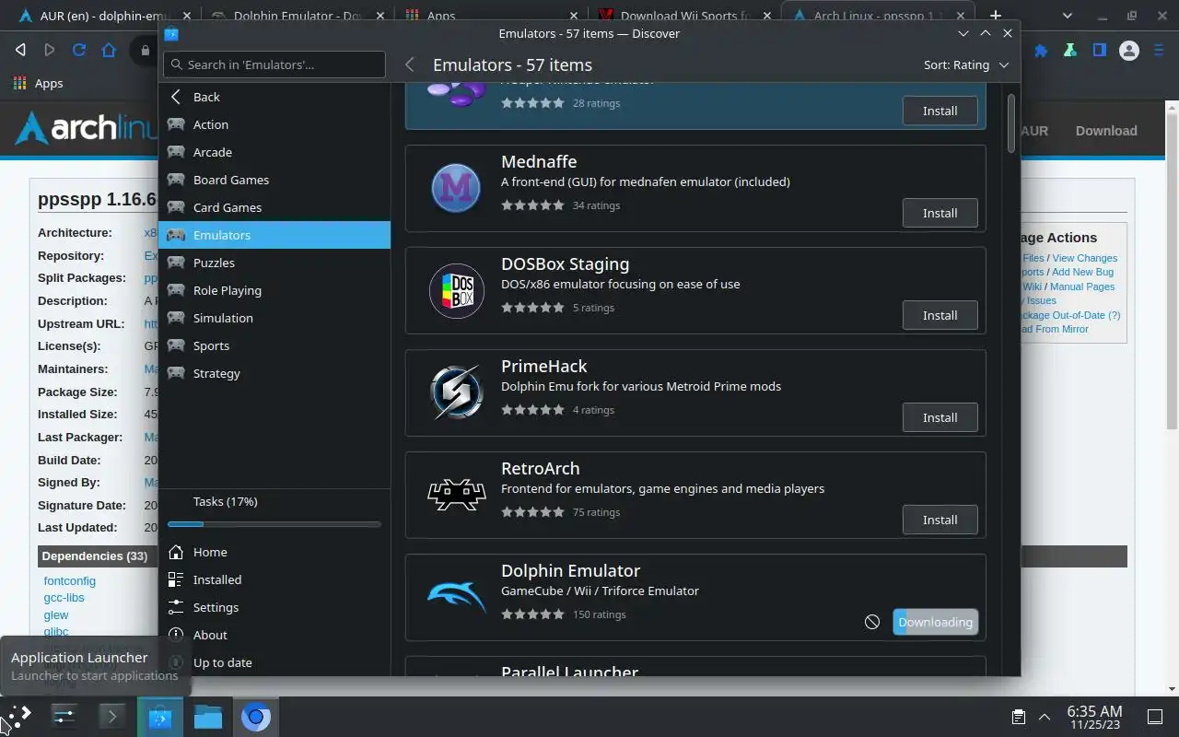Open the Arcade category
Screen dimensions: 1179x737
click(274, 152)
